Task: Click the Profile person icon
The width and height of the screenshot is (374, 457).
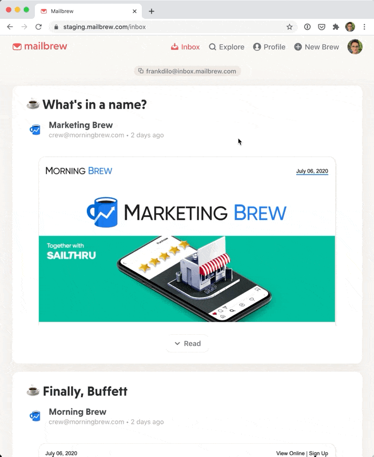Action: tap(257, 47)
